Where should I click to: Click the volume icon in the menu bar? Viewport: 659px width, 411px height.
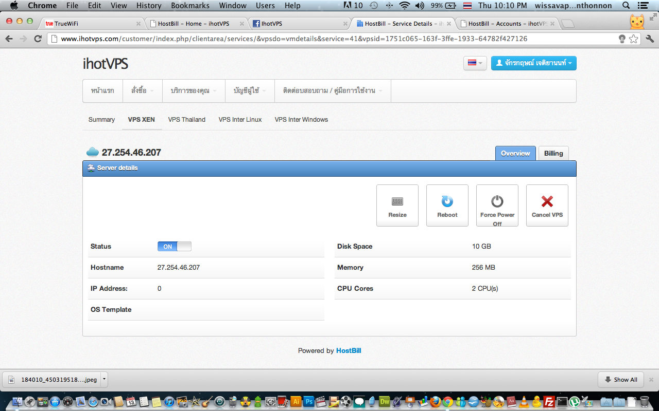[x=419, y=6]
